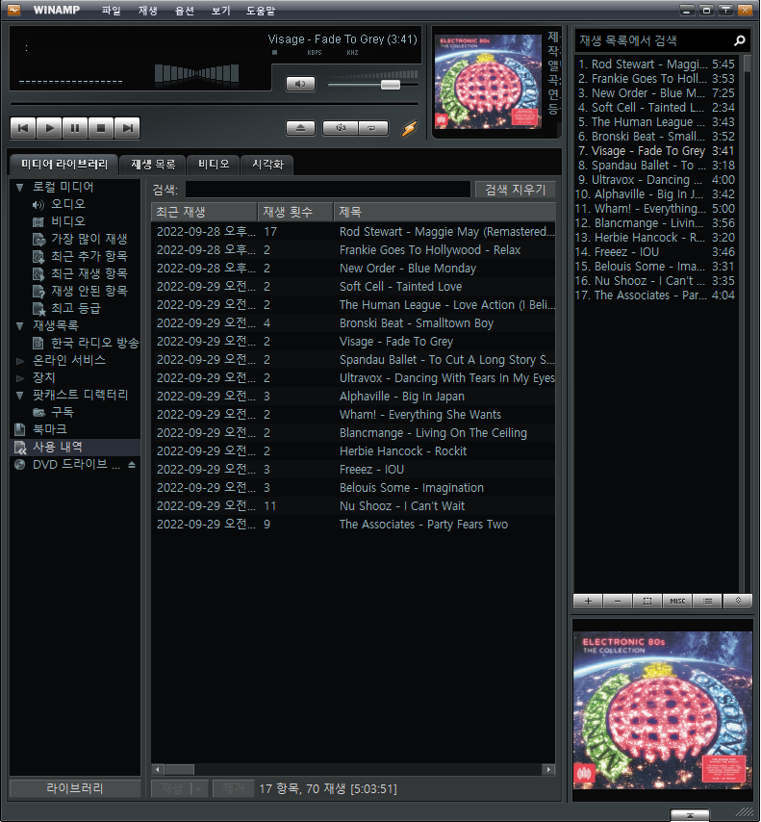Open the 파일 menu
This screenshot has width=761, height=822.
click(x=111, y=11)
